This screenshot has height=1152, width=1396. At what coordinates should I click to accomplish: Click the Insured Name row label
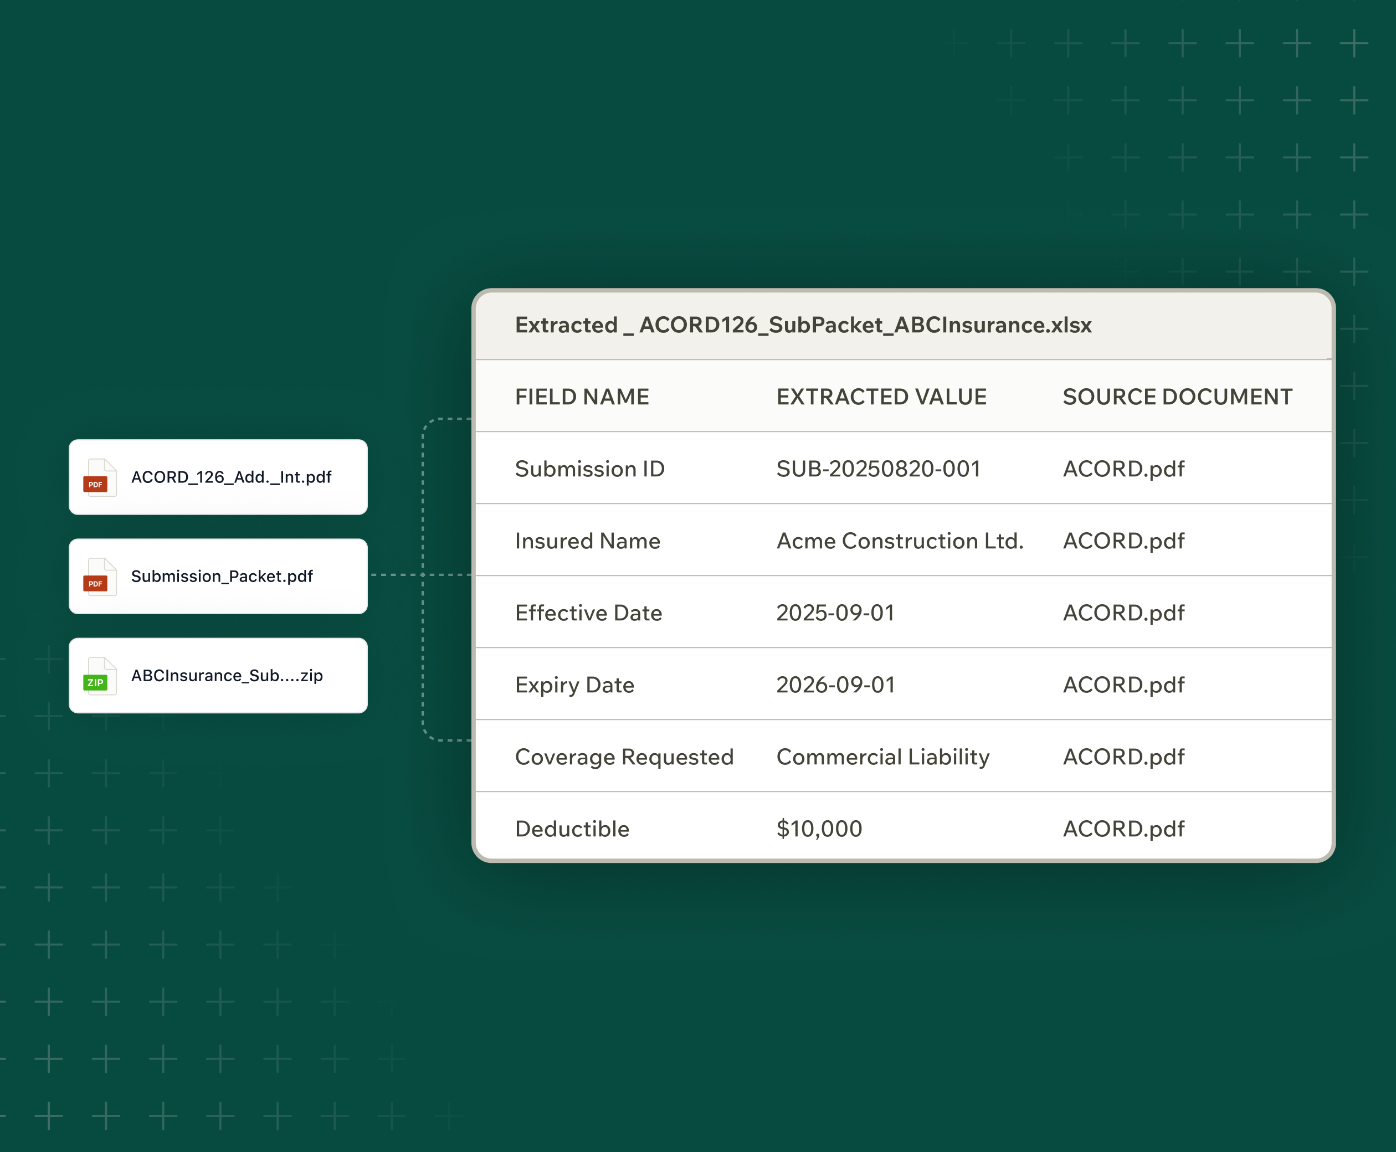[x=587, y=541]
